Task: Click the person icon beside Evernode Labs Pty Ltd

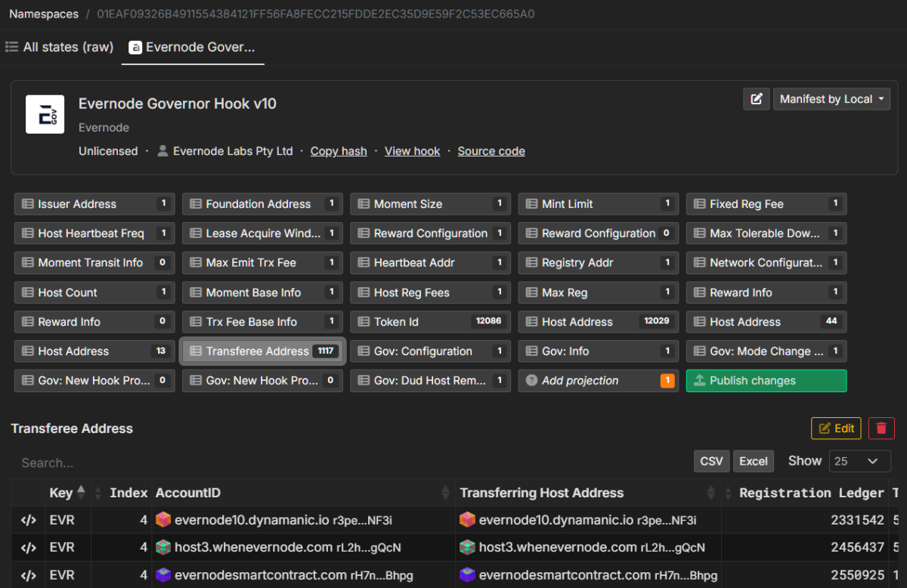Action: (x=163, y=150)
